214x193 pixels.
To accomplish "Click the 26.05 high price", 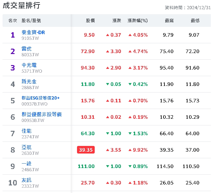I will 167,183.
